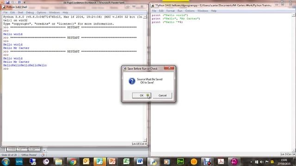Open Dreamweaver from the taskbar
The image size is (296, 166).
pyautogui.click(x=180, y=162)
